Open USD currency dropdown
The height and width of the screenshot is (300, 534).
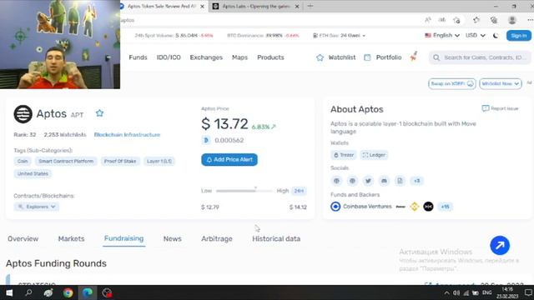click(x=476, y=35)
